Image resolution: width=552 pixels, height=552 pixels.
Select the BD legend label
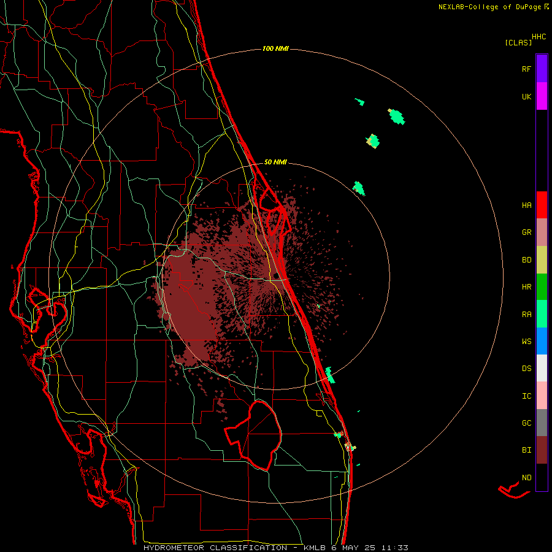coord(526,260)
